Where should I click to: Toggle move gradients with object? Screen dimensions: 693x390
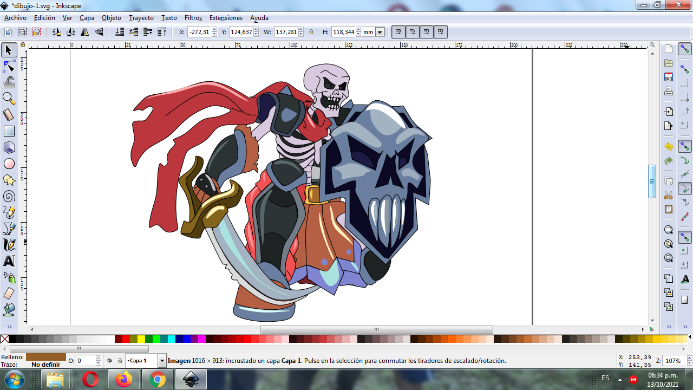point(427,32)
